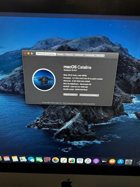This screenshot has height=187, width=140.
Task: Select the Privire de ansamblu tab
Action: tap(46, 54)
